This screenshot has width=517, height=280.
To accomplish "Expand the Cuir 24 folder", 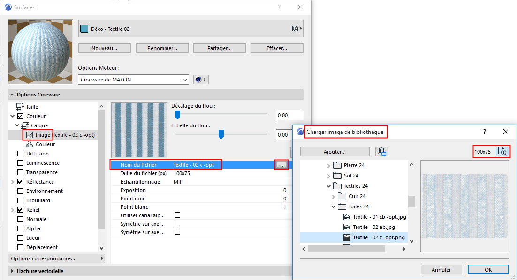I will (334, 197).
